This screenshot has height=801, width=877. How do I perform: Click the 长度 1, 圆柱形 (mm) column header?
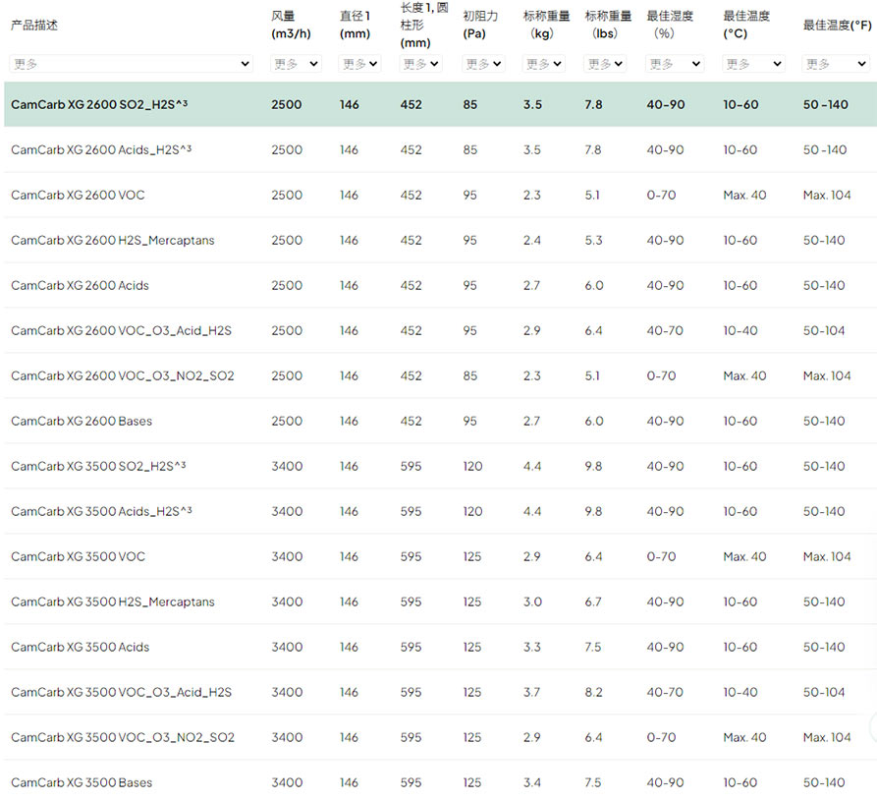coord(424,26)
